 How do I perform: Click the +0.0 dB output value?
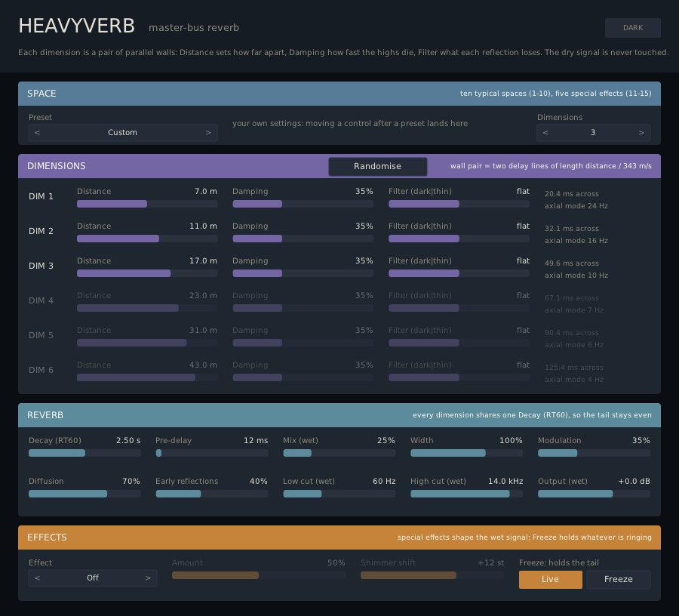pos(634,482)
